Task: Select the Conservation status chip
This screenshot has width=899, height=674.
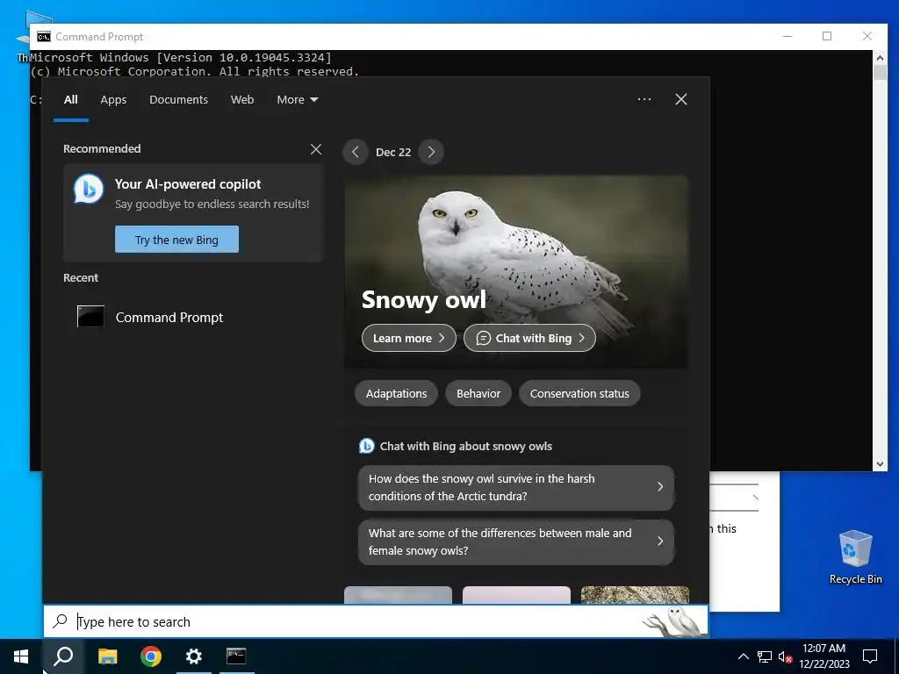Action: coord(579,394)
